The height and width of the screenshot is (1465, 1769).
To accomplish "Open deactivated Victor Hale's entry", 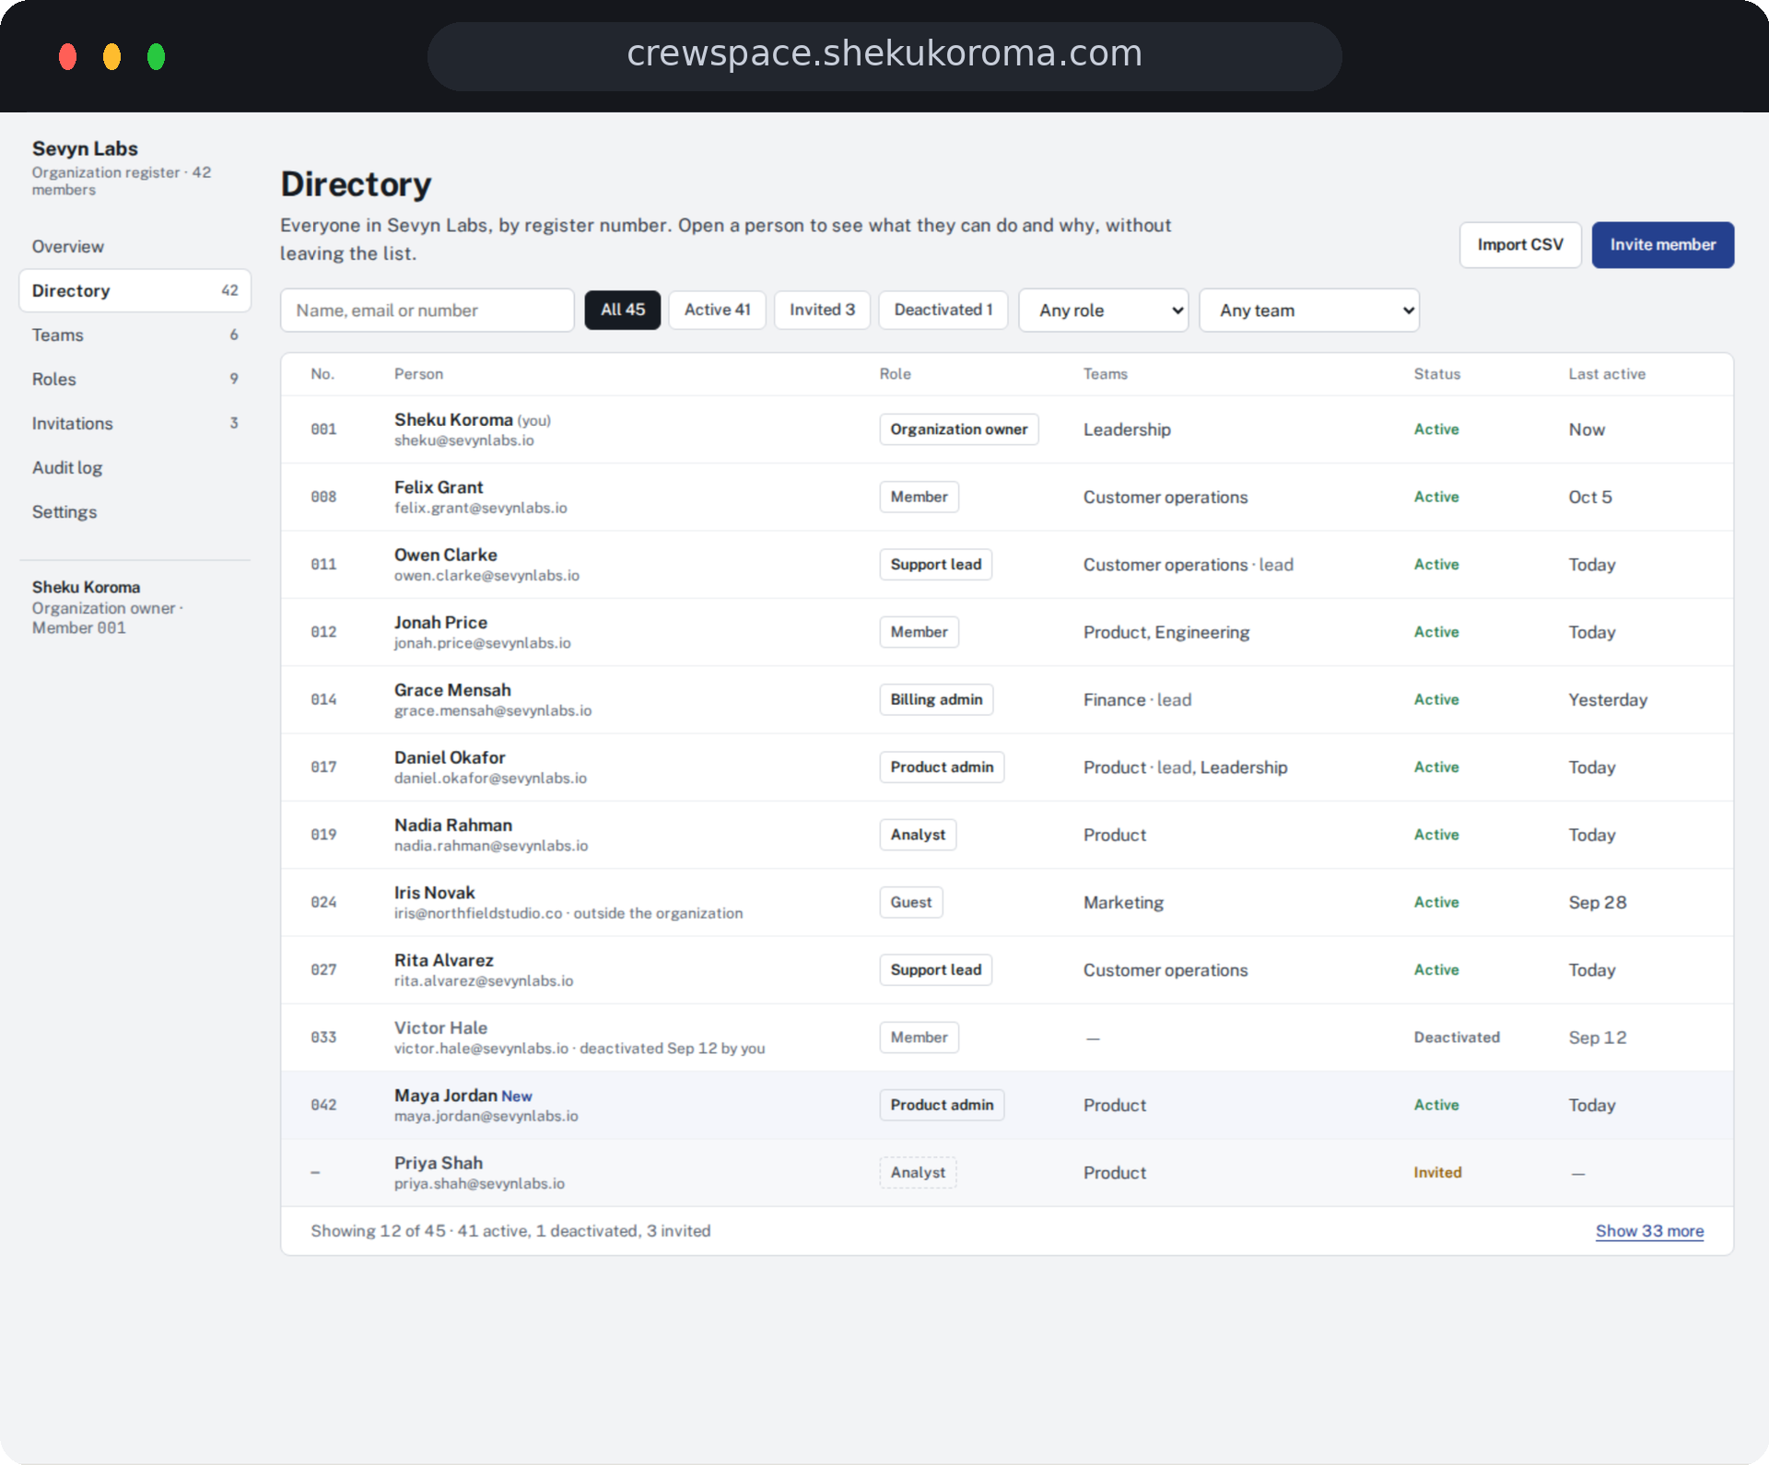I will (1007, 1037).
